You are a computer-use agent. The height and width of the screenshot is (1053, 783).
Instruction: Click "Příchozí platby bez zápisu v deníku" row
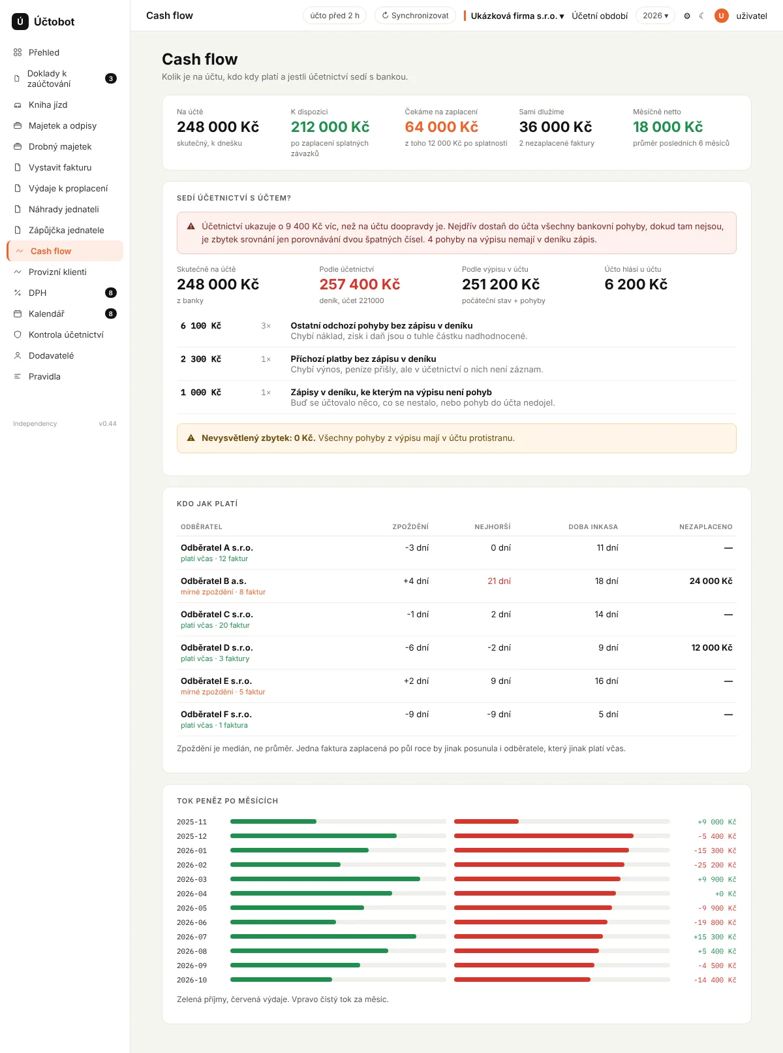point(457,364)
